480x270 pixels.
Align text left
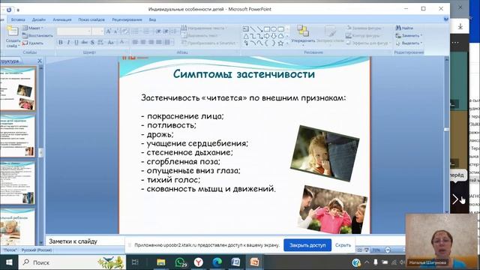click(x=135, y=42)
